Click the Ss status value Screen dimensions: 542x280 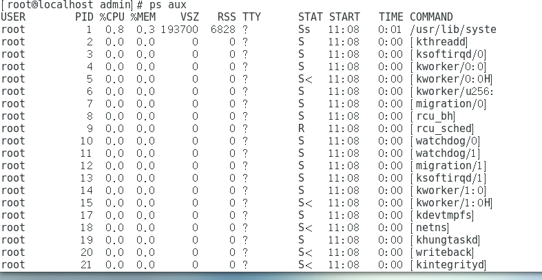(x=304, y=30)
